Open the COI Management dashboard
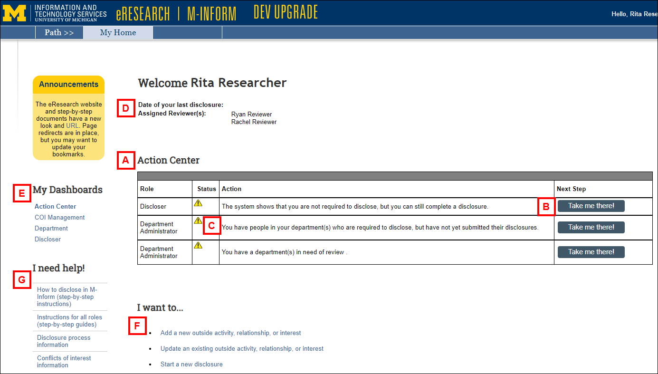 60,217
